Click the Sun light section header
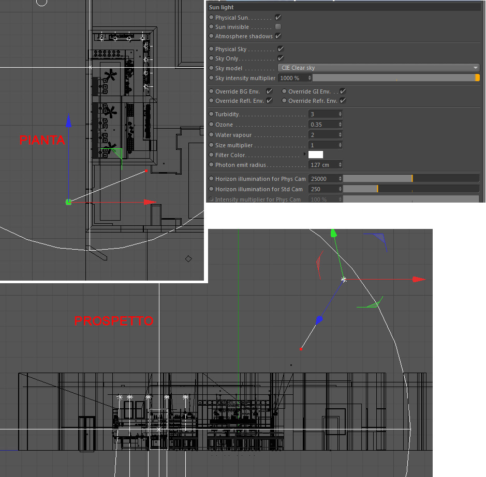This screenshot has height=477, width=486. [344, 7]
